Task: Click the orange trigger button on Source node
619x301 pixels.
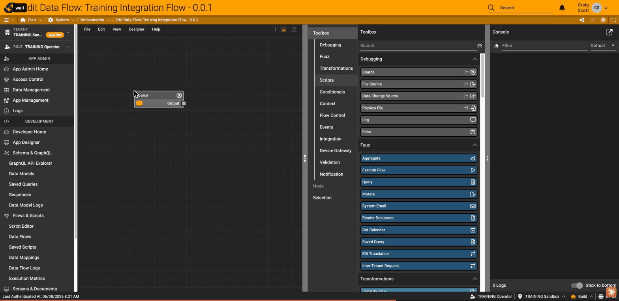Action: tap(139, 103)
